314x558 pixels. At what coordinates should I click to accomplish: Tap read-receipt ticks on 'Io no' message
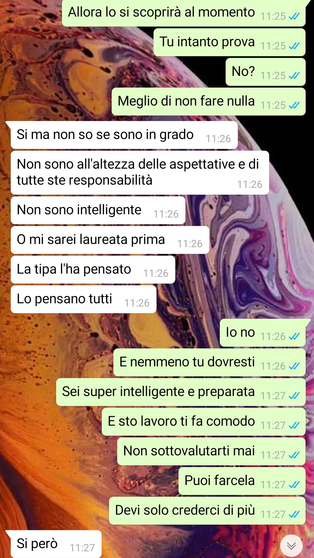click(x=294, y=337)
